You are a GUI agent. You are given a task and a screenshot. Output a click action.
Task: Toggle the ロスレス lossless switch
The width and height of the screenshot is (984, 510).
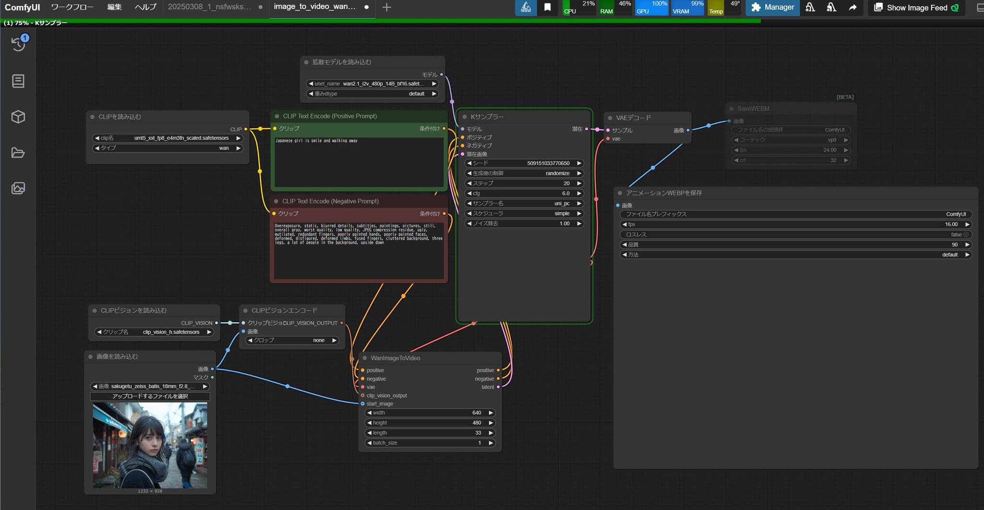point(966,235)
